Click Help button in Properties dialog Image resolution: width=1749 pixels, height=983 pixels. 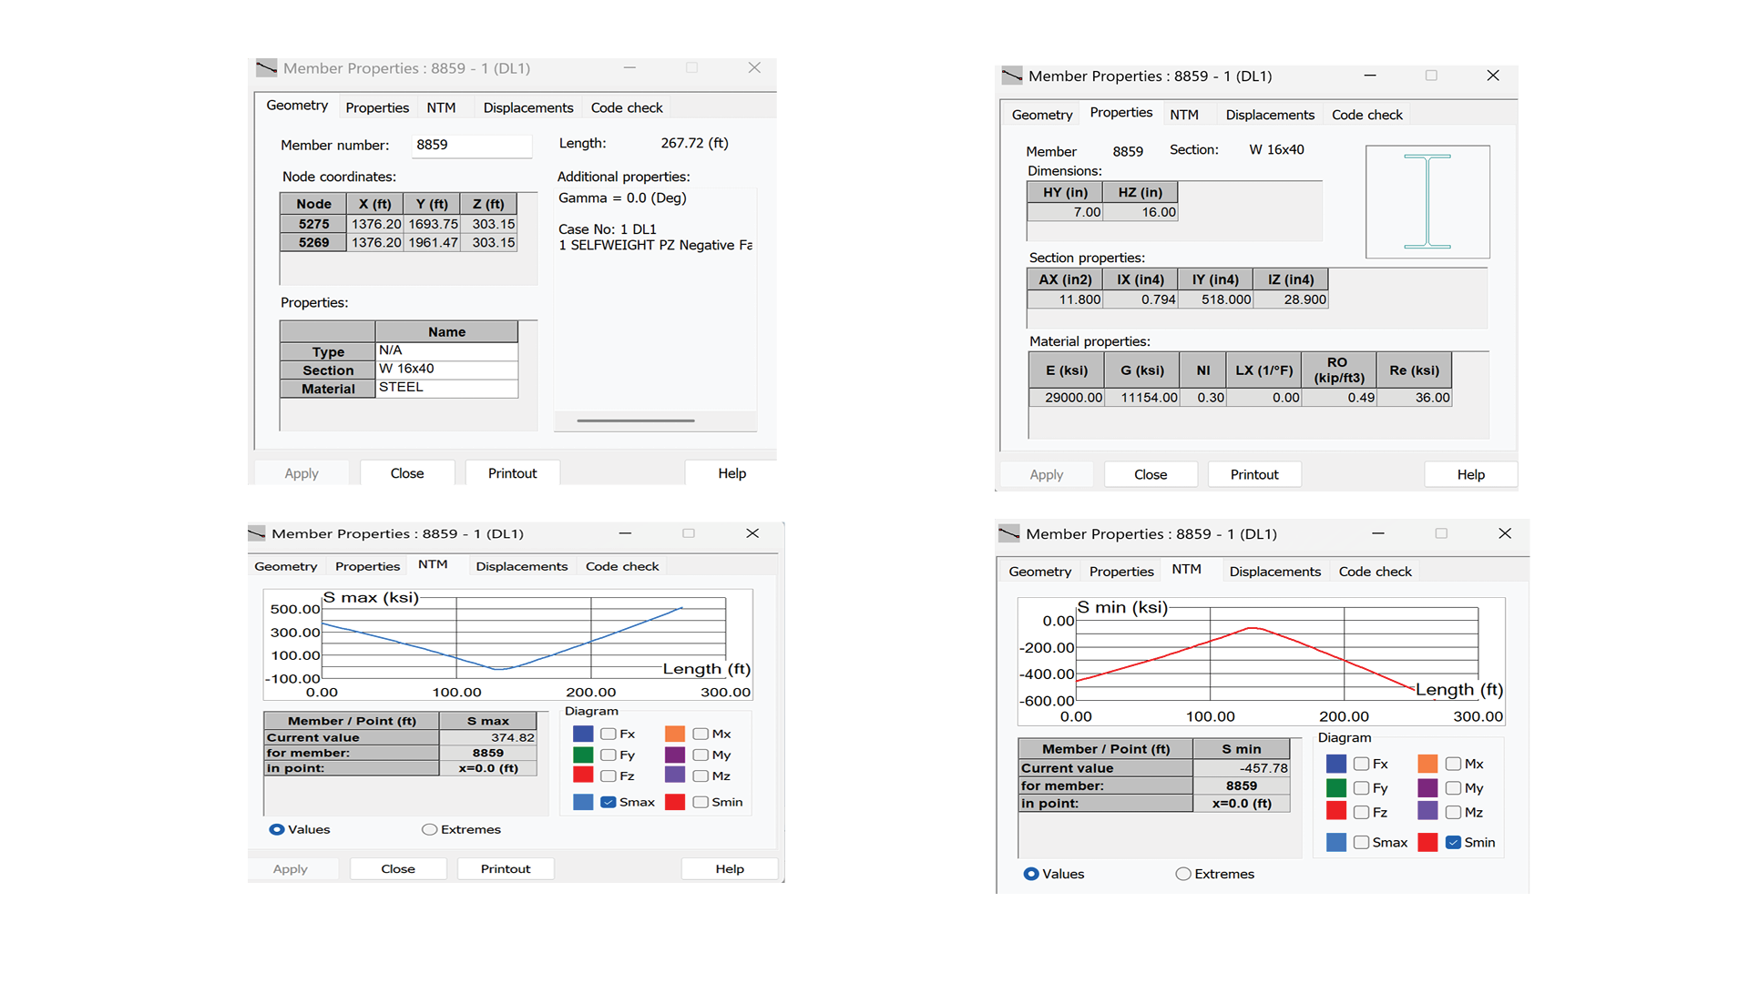(1470, 474)
